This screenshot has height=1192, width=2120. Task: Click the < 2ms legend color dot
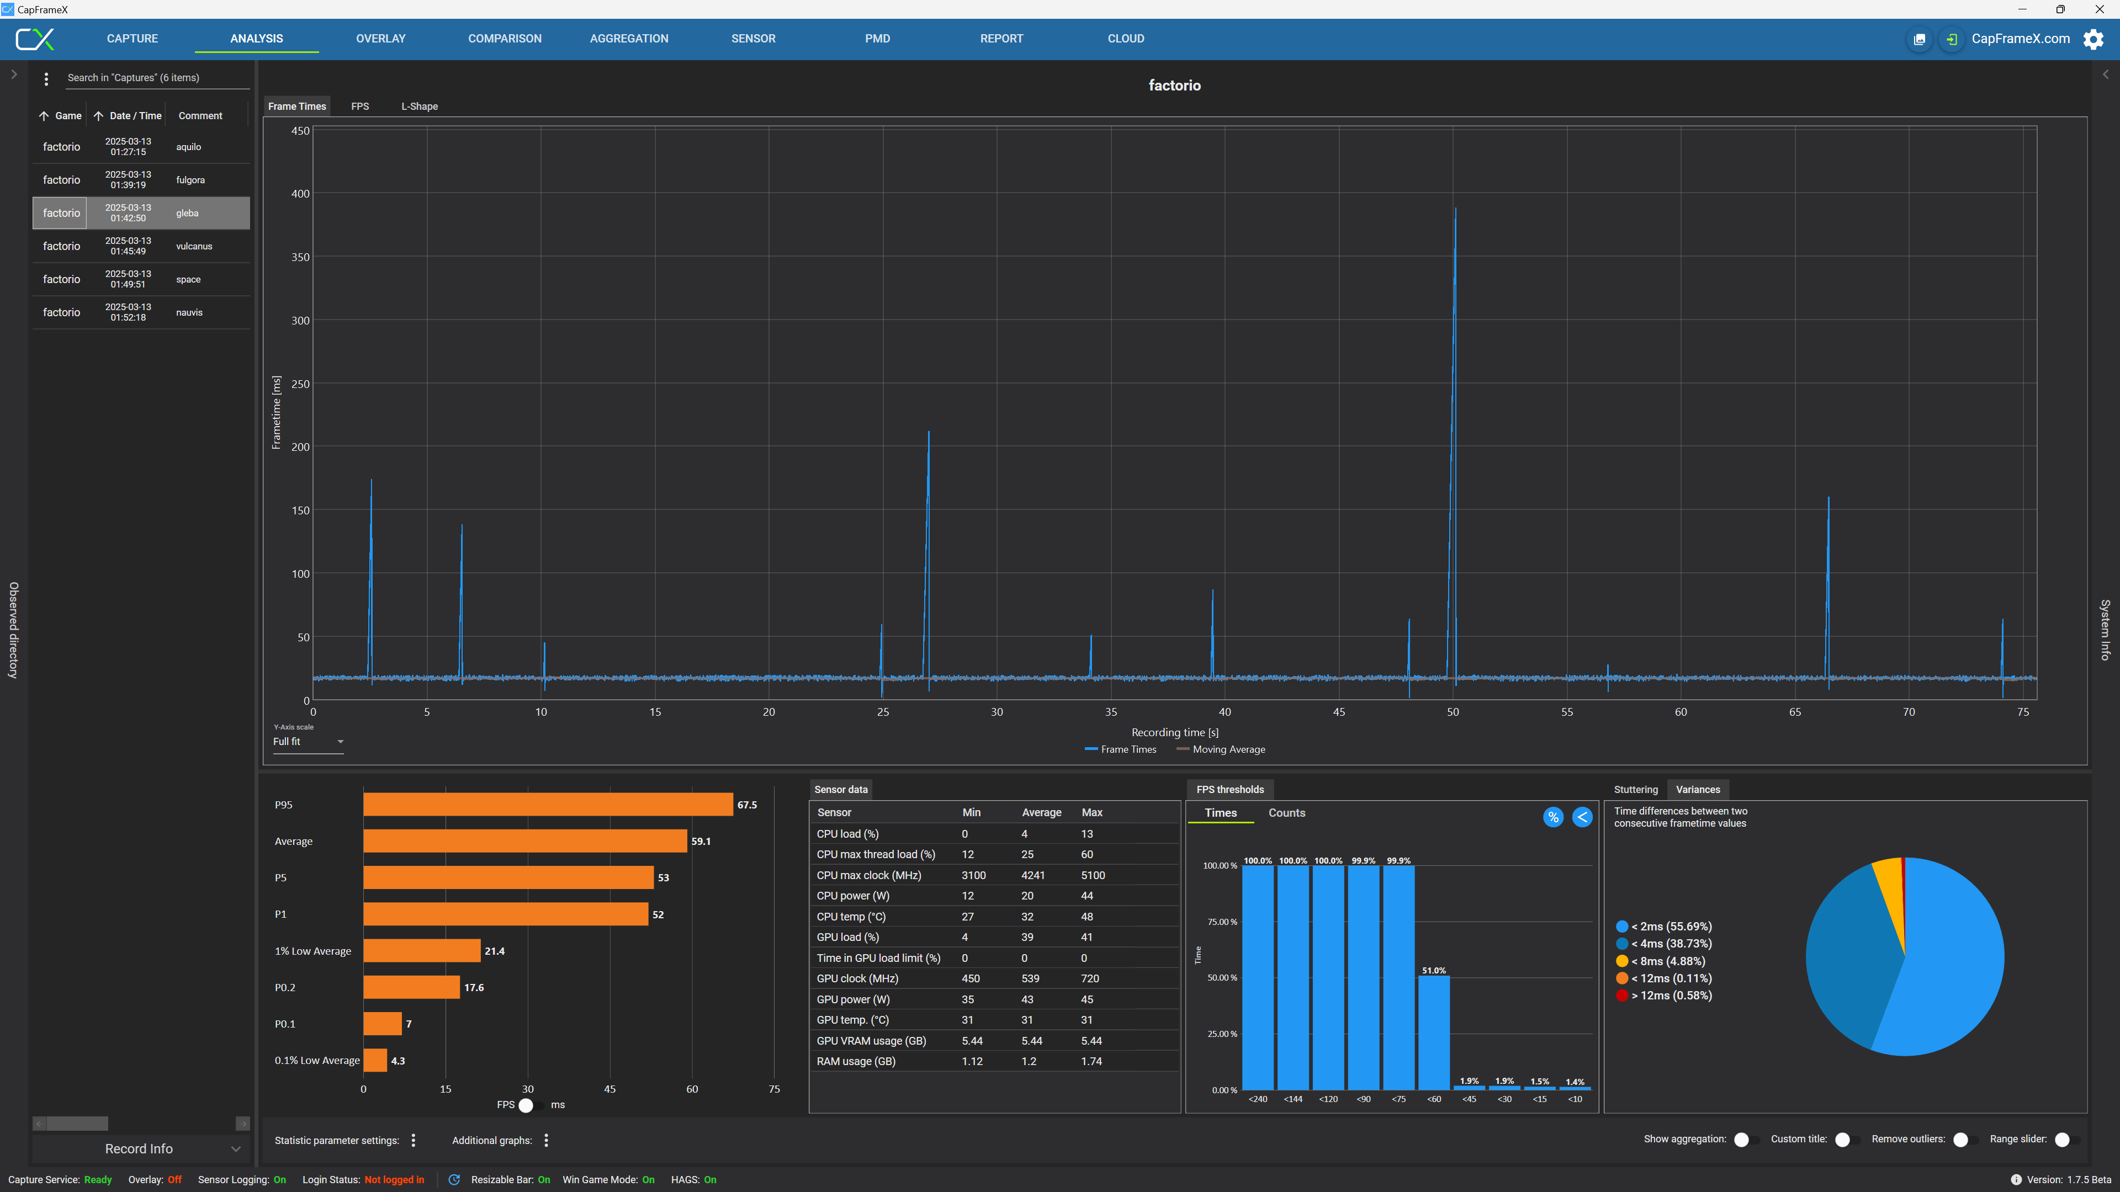point(1621,927)
